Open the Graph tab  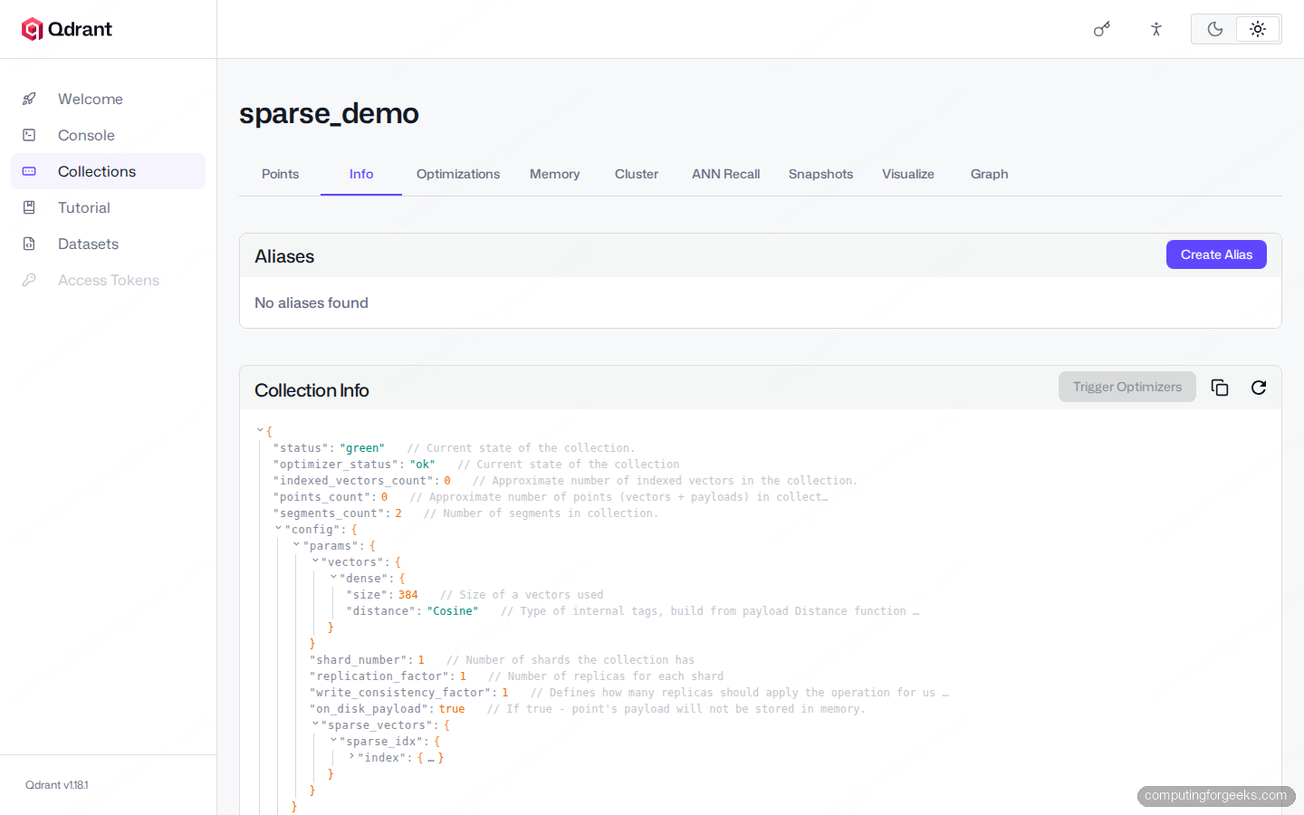tap(990, 174)
